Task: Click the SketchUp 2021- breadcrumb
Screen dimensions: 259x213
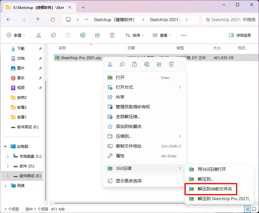Action: (x=165, y=20)
